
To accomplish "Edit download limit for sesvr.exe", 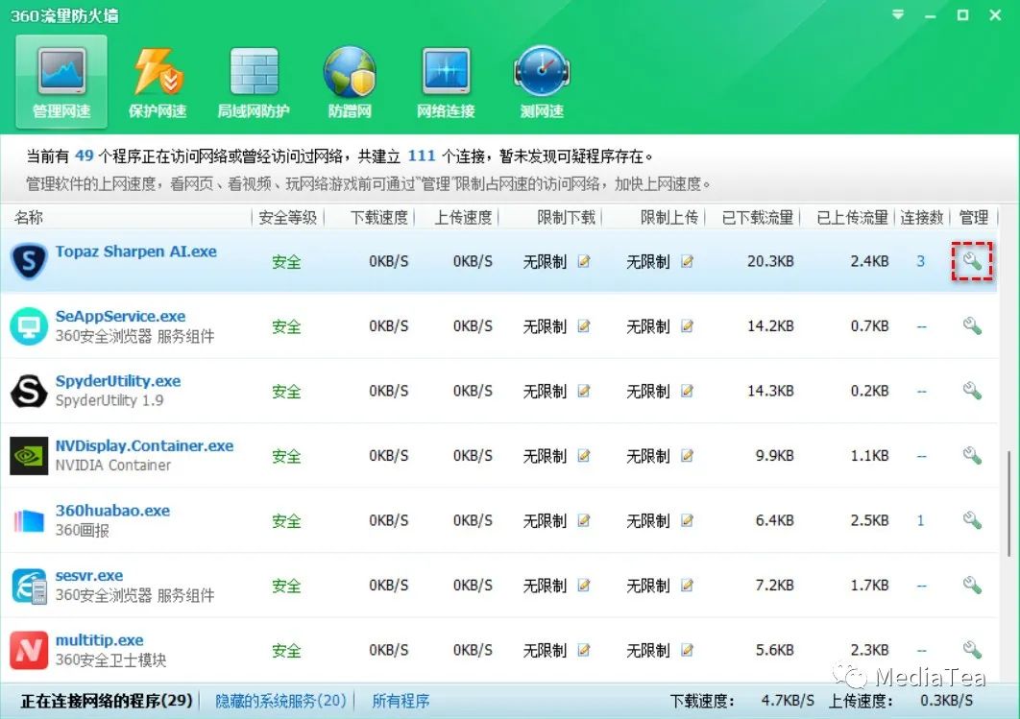I will [x=584, y=585].
